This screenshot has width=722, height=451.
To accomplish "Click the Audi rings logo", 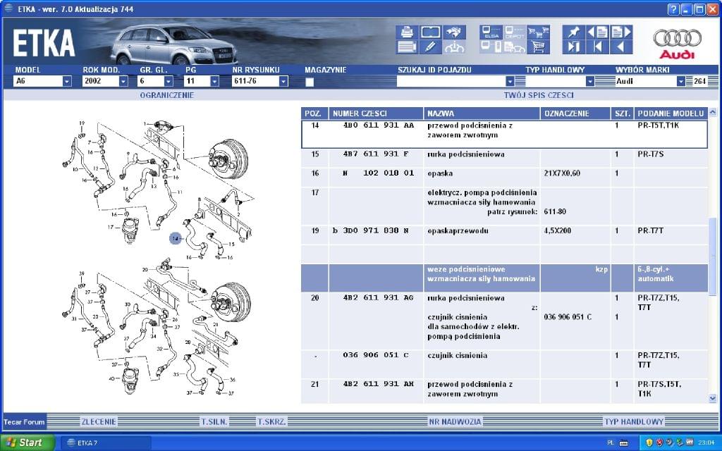I will (677, 44).
